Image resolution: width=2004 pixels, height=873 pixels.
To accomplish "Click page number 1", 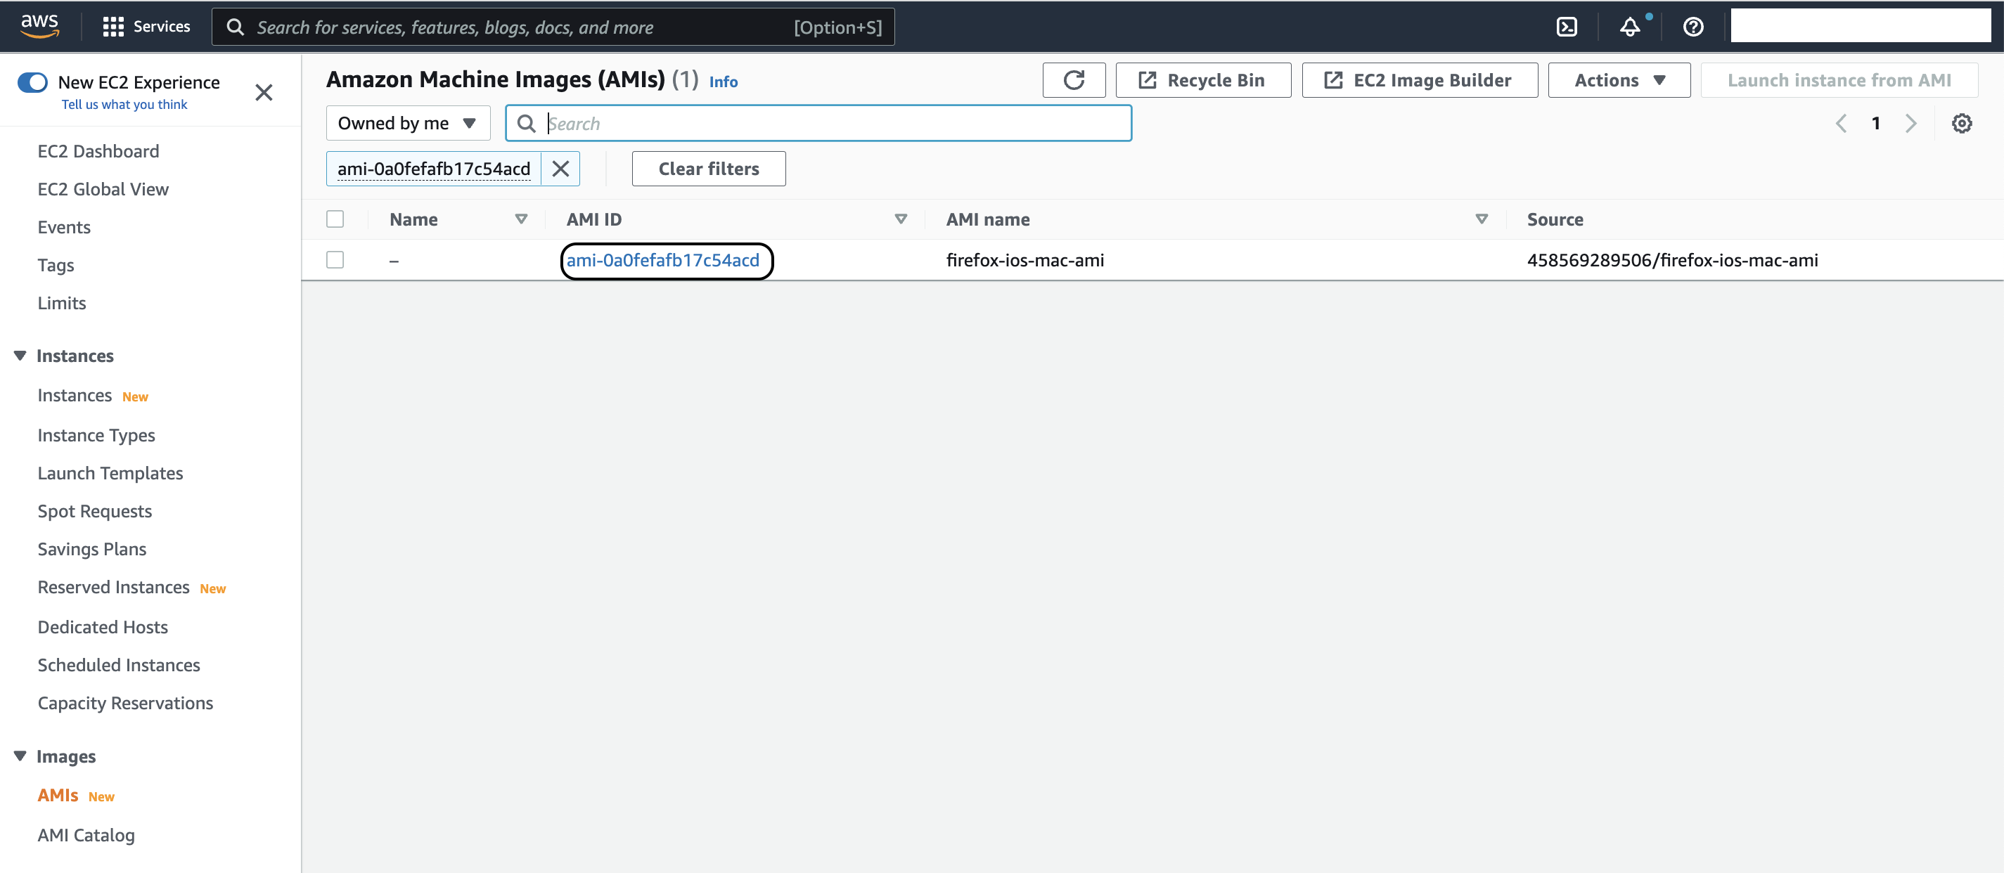I will [1875, 123].
